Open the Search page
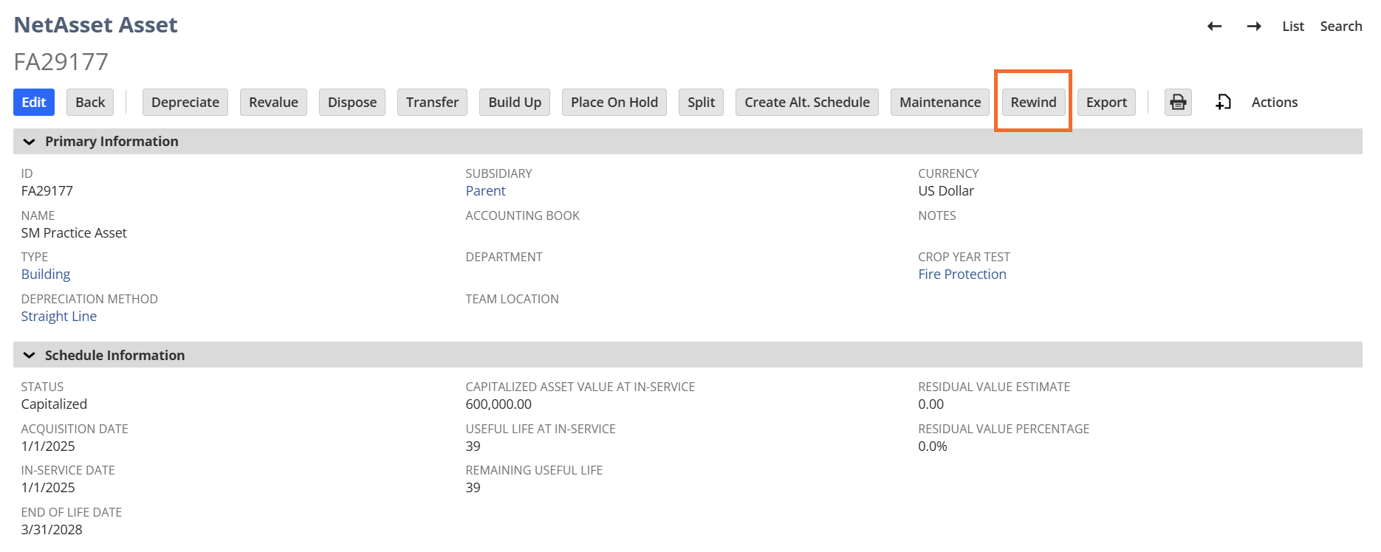The height and width of the screenshot is (552, 1381). pyautogui.click(x=1340, y=27)
